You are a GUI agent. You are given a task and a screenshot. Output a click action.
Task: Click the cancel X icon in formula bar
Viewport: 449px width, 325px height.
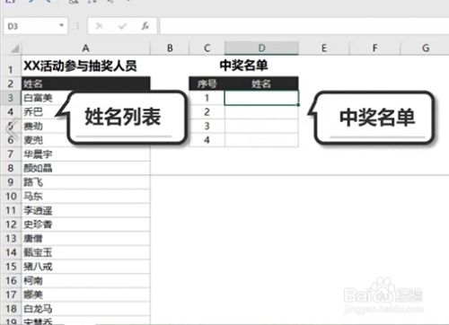click(x=100, y=26)
